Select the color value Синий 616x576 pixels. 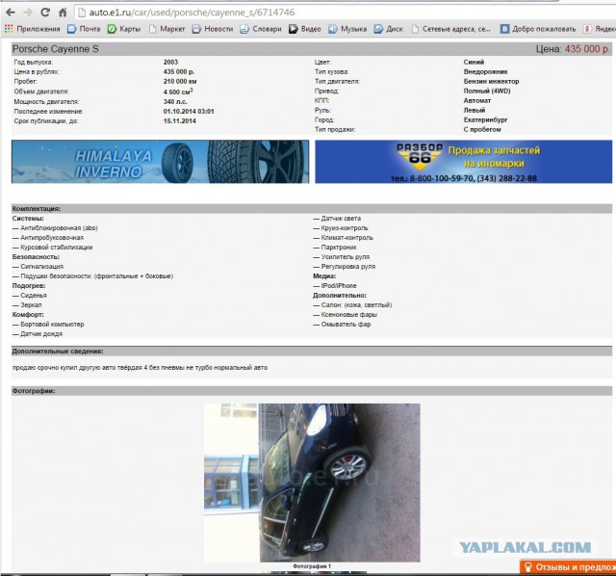[x=474, y=62]
